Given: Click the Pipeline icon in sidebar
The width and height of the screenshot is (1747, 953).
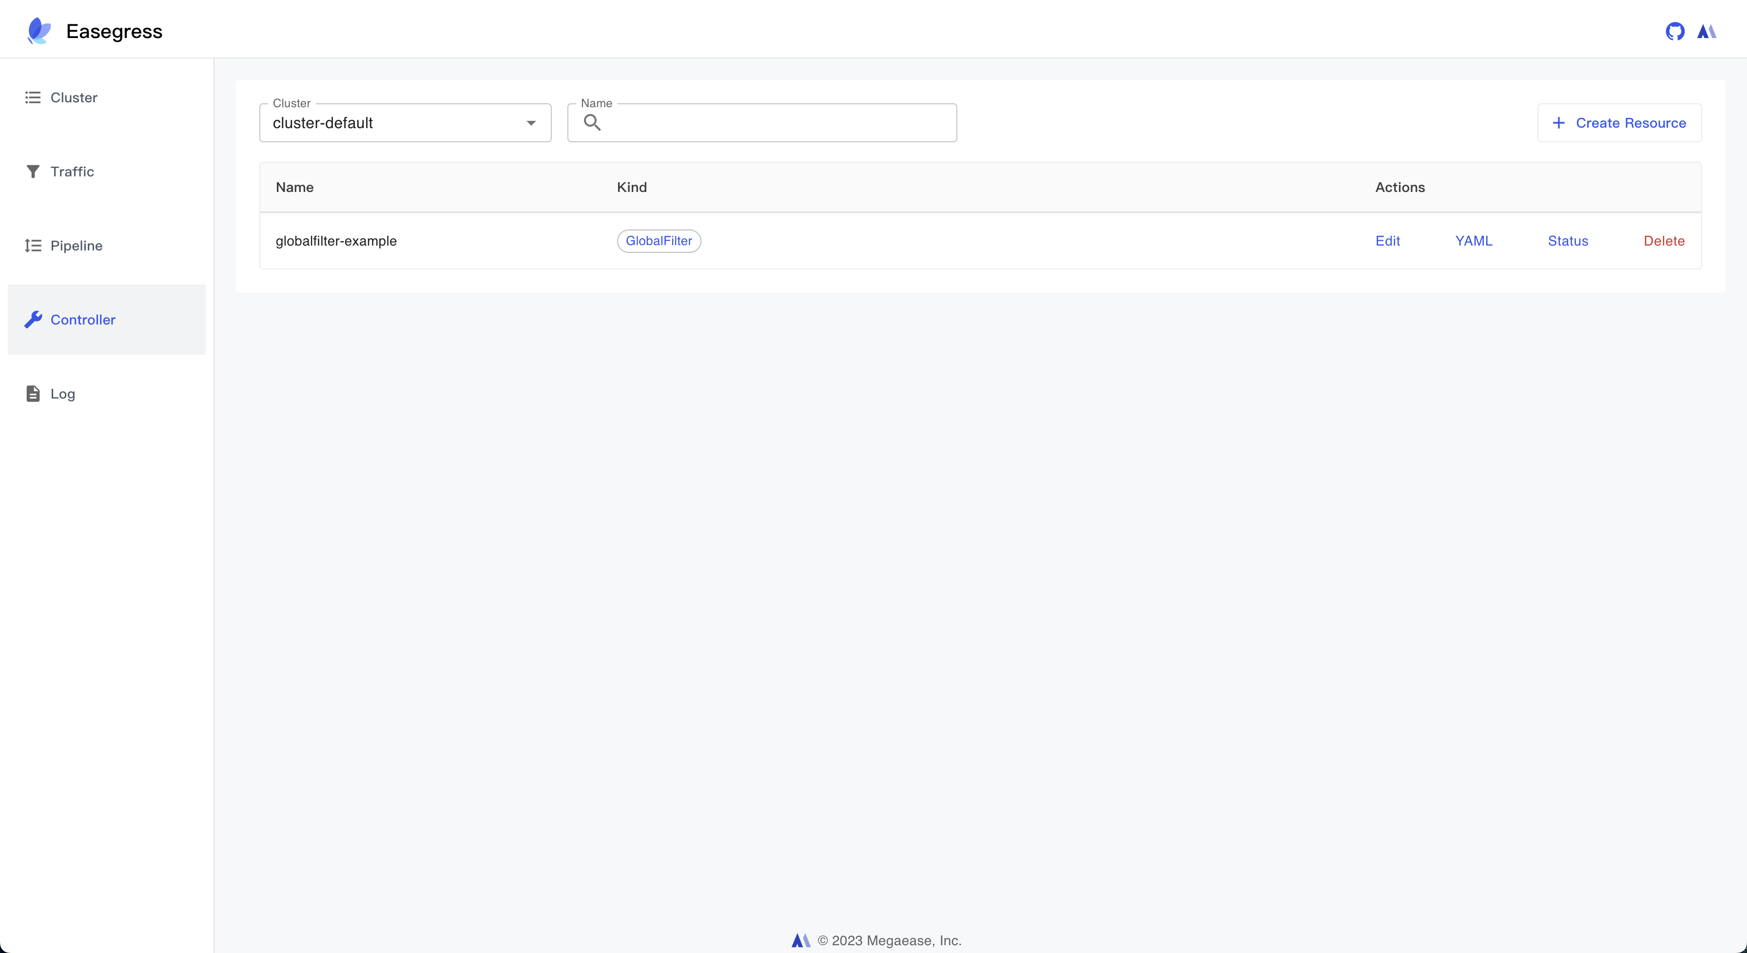Looking at the screenshot, I should point(33,246).
